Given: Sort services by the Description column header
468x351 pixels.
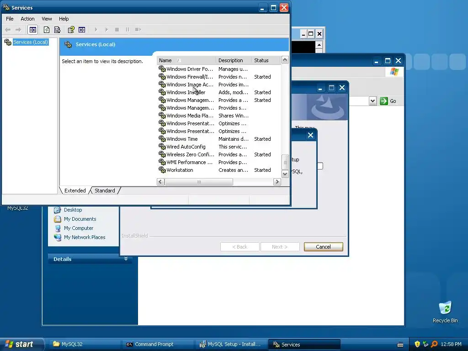Looking at the screenshot, I should pyautogui.click(x=234, y=60).
